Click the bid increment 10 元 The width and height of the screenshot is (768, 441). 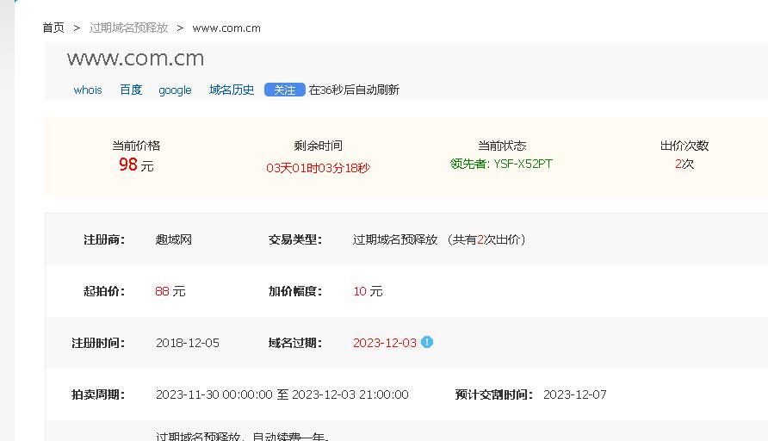(x=368, y=291)
